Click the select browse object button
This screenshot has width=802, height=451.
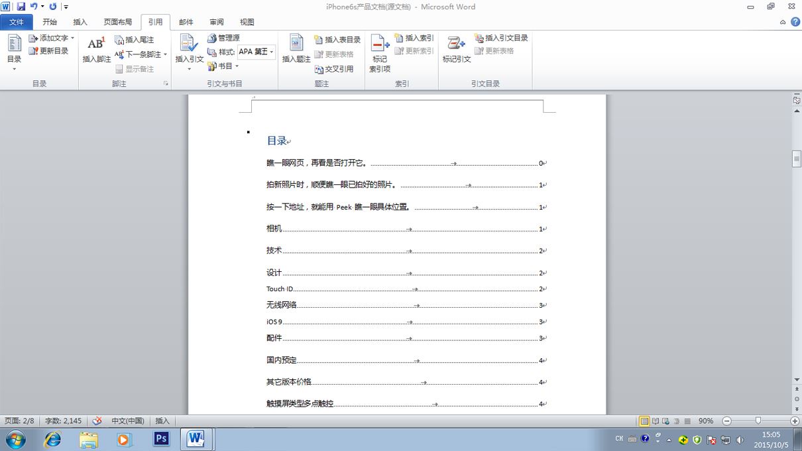[x=797, y=400]
